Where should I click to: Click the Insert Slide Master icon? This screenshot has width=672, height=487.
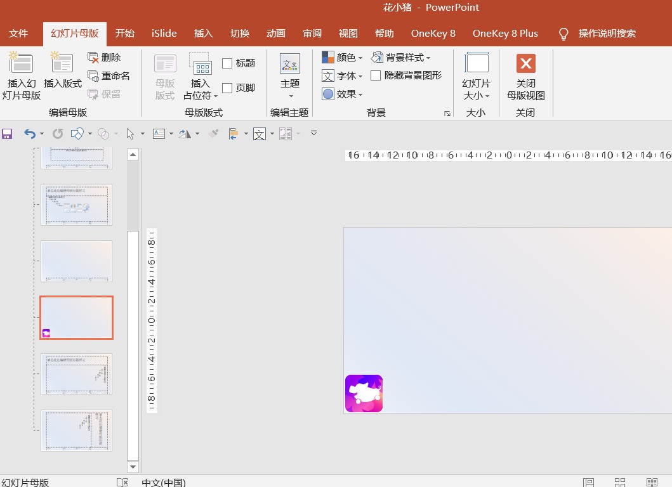[20, 63]
